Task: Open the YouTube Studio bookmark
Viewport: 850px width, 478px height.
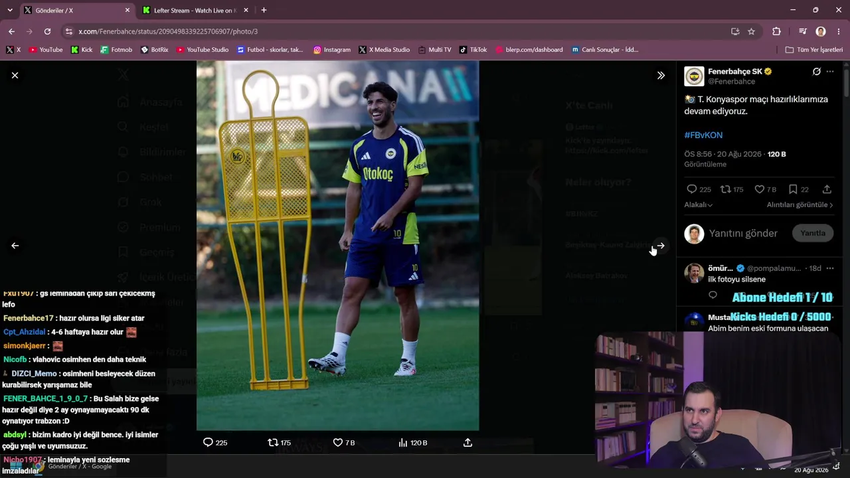Action: click(203, 50)
